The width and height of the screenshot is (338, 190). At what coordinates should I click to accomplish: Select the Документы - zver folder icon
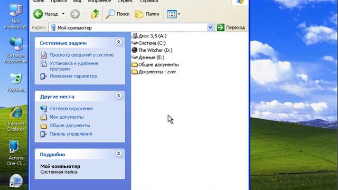tap(135, 72)
